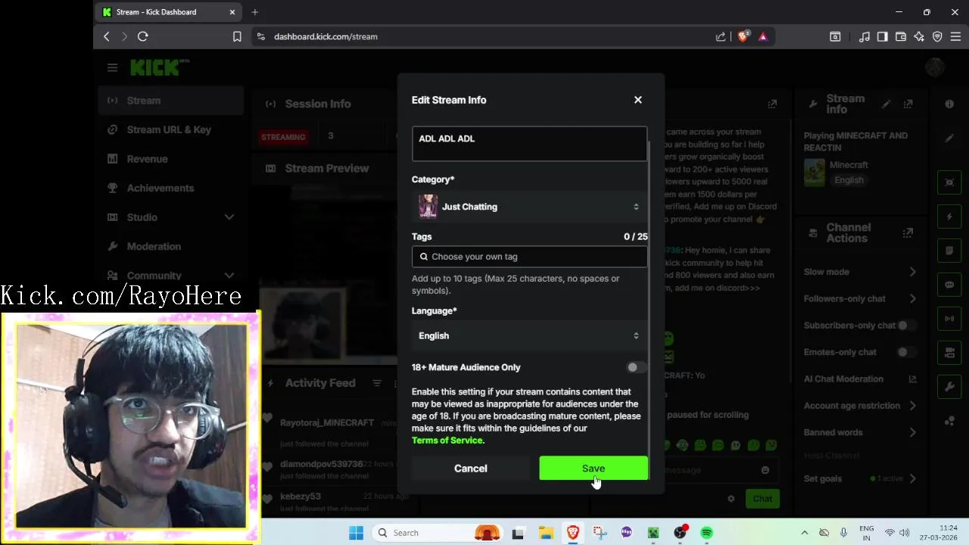The width and height of the screenshot is (969, 545).
Task: Click the info icon in right rail
Action: [949, 104]
